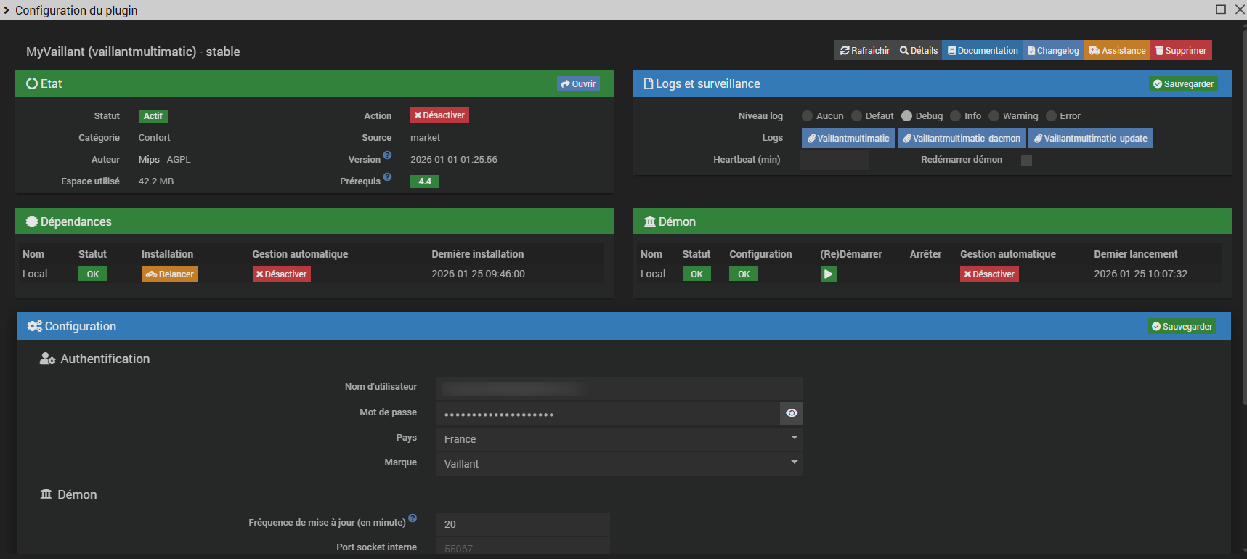
Task: Open the Documentation book button
Action: click(982, 51)
